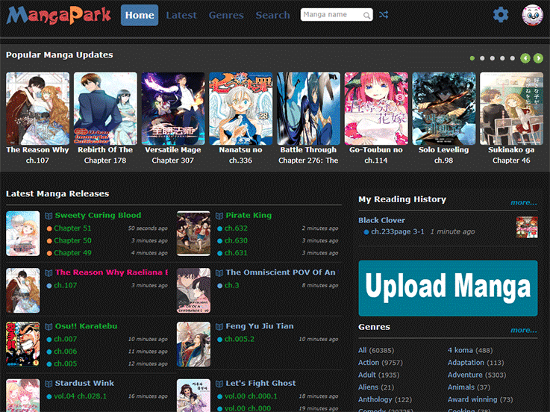
Task: Open Black Clover in reading history
Action: [x=381, y=220]
